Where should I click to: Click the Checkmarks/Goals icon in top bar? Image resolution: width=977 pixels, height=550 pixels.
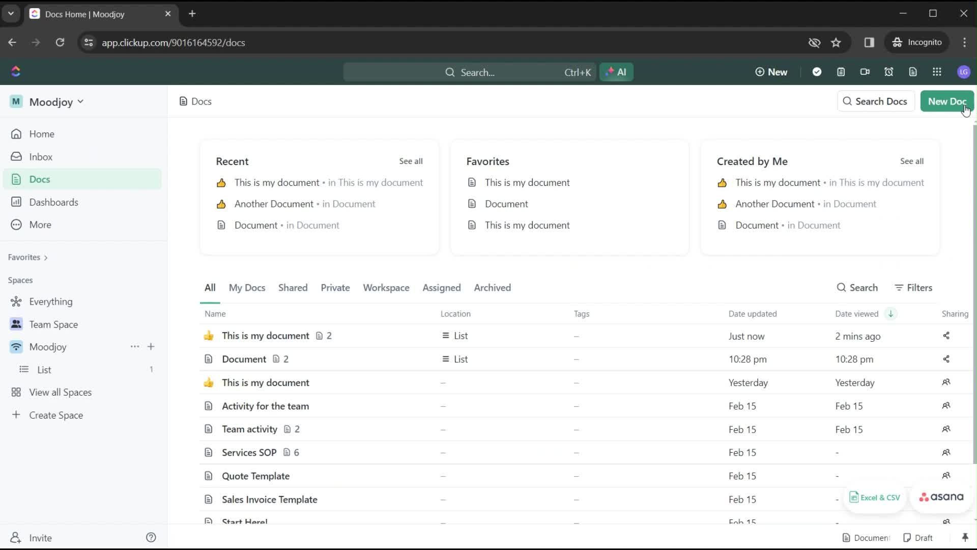(817, 72)
